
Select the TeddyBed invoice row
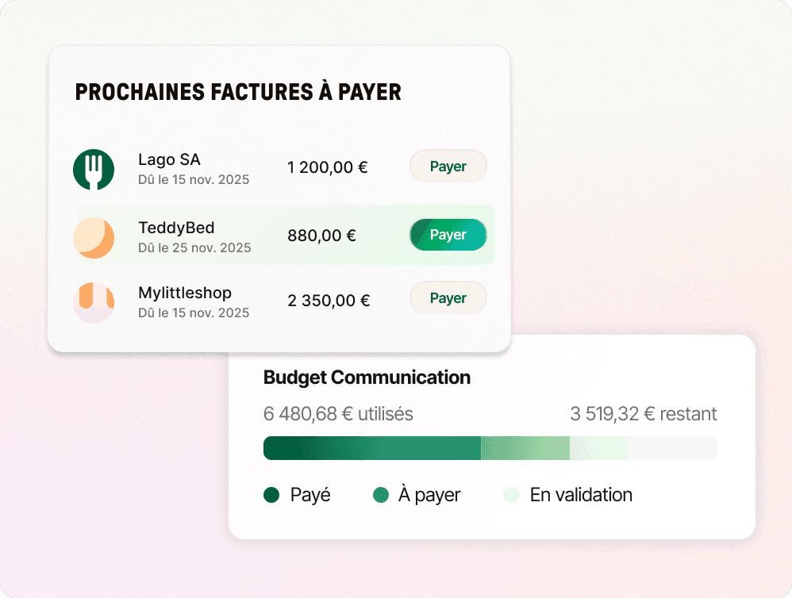click(238, 235)
